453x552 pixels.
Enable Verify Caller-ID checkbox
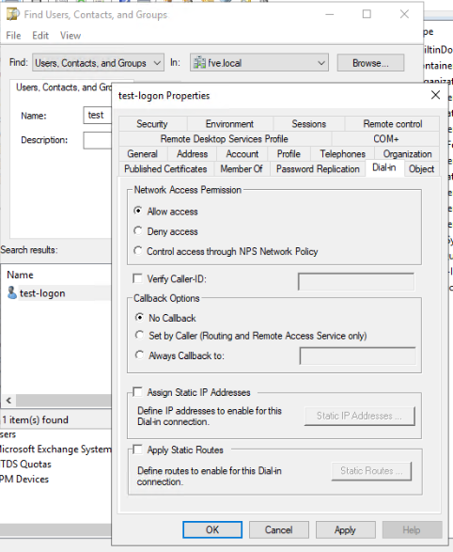pyautogui.click(x=137, y=278)
